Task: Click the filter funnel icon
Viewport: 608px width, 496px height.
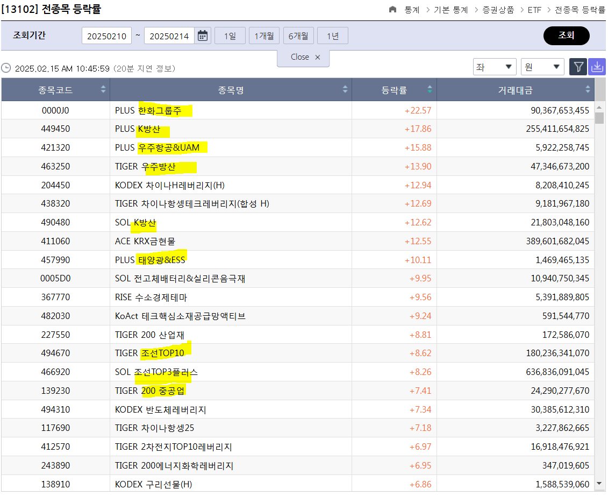Action: (578, 67)
